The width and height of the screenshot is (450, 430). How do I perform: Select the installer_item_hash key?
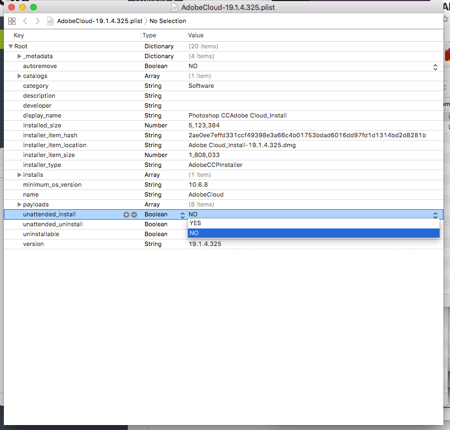(x=50, y=135)
